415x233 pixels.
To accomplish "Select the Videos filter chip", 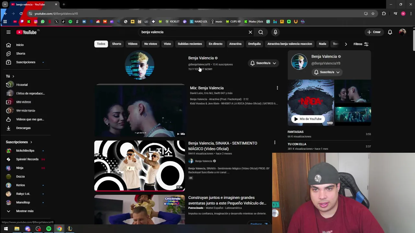I will coord(133,44).
